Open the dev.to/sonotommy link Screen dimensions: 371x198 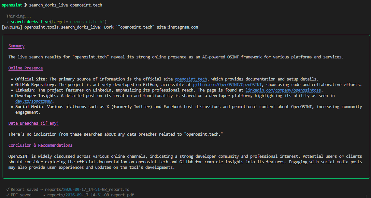click(34, 101)
